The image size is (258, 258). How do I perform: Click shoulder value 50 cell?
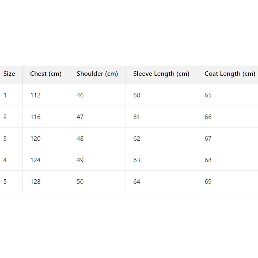[80, 182]
